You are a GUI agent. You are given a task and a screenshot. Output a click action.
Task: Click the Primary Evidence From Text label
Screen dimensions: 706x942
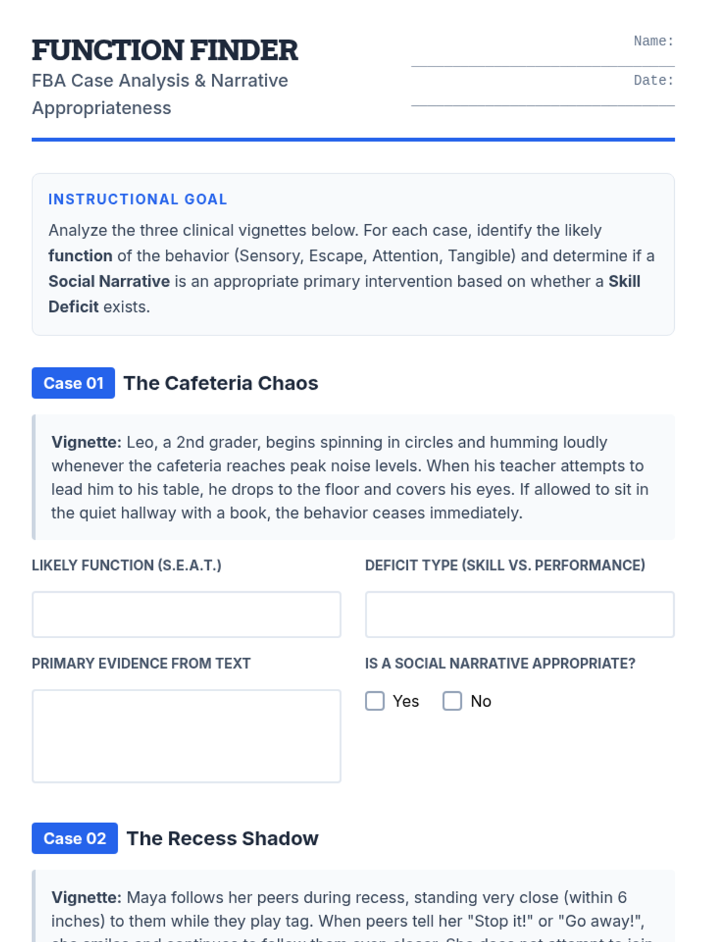141,664
